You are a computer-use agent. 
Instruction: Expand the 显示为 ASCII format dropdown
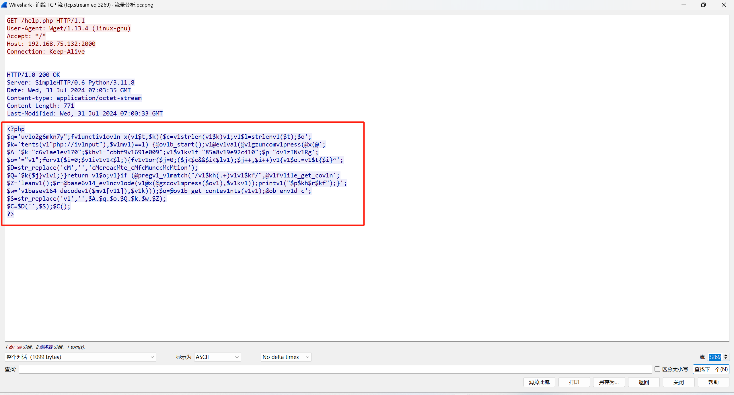[217, 357]
